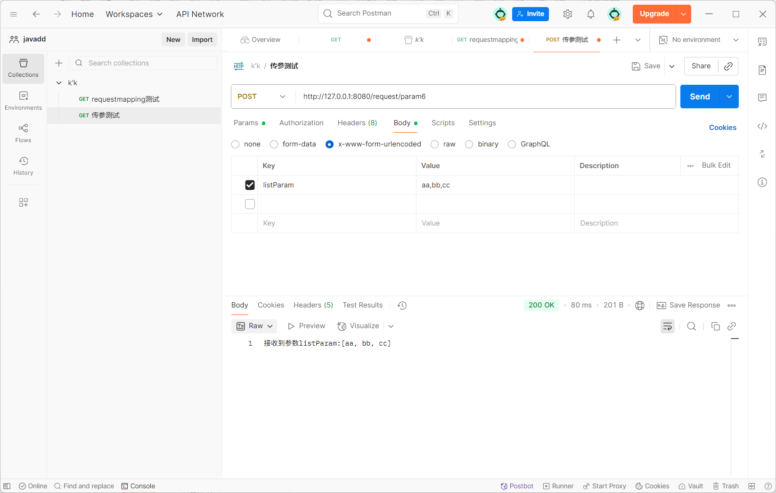Switch to the Headers (8) tab
Screen dimensions: 776x493
(x=357, y=123)
